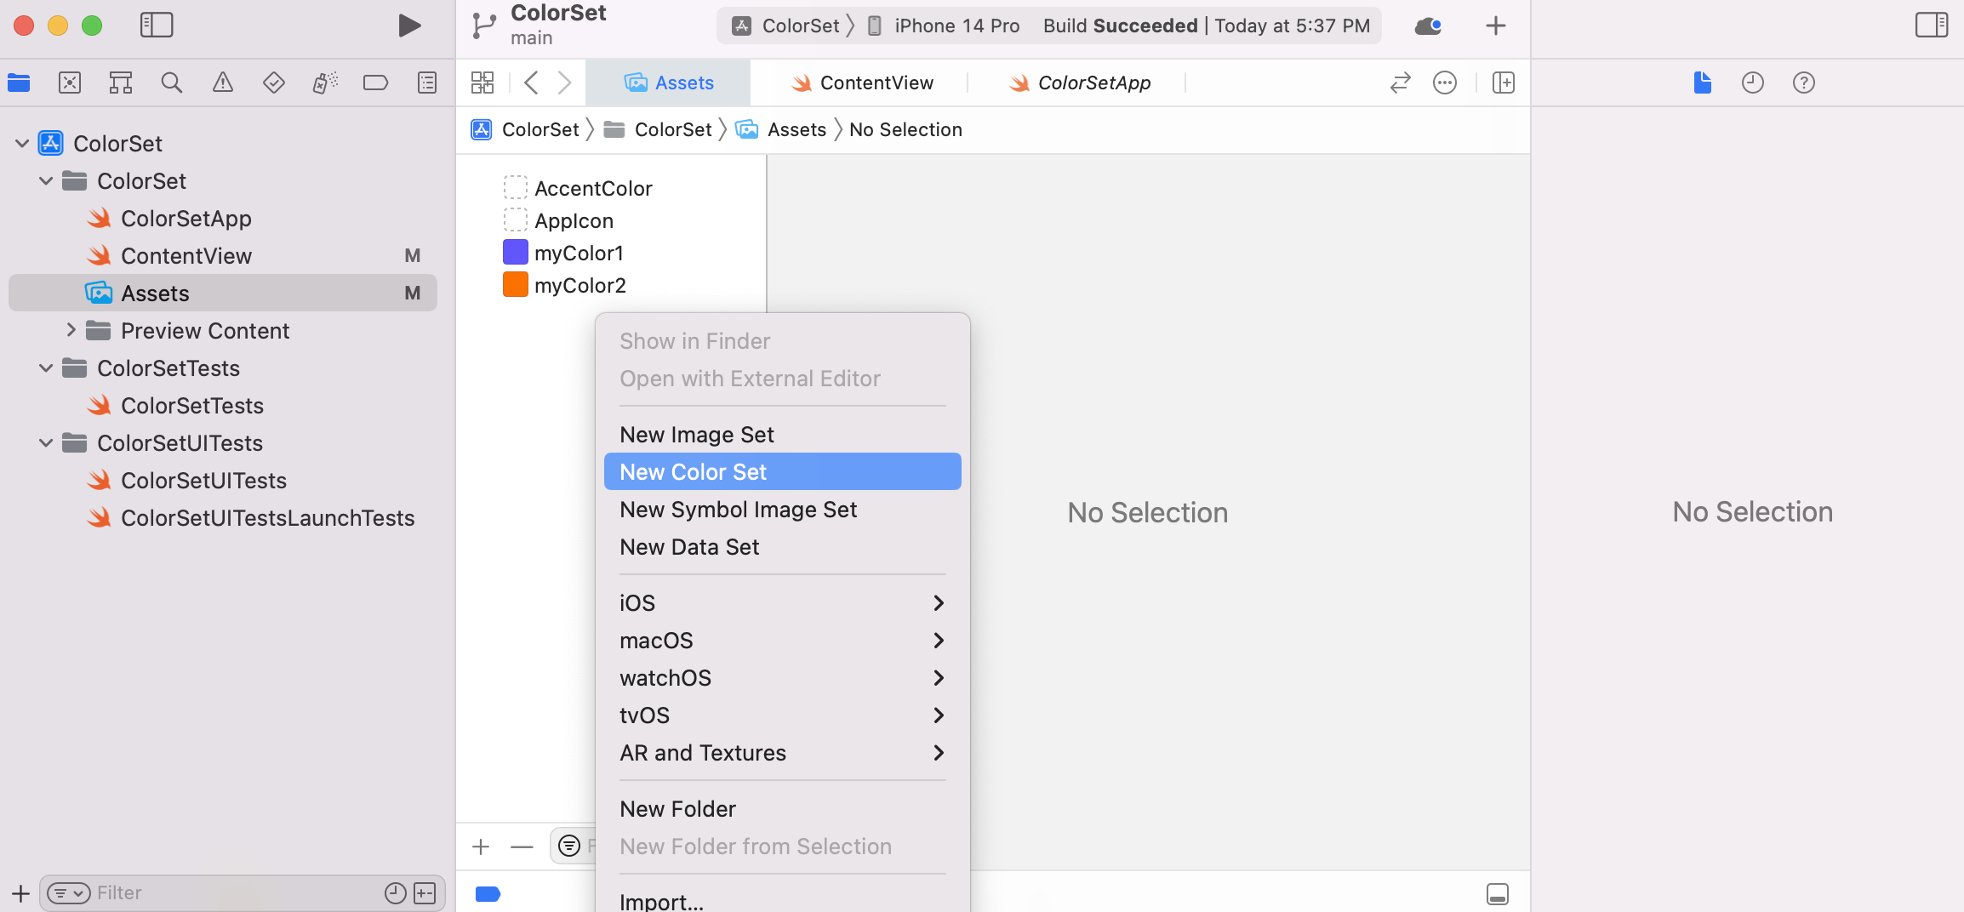Open the tvOS submenu
The width and height of the screenshot is (1964, 912).
[x=782, y=715]
